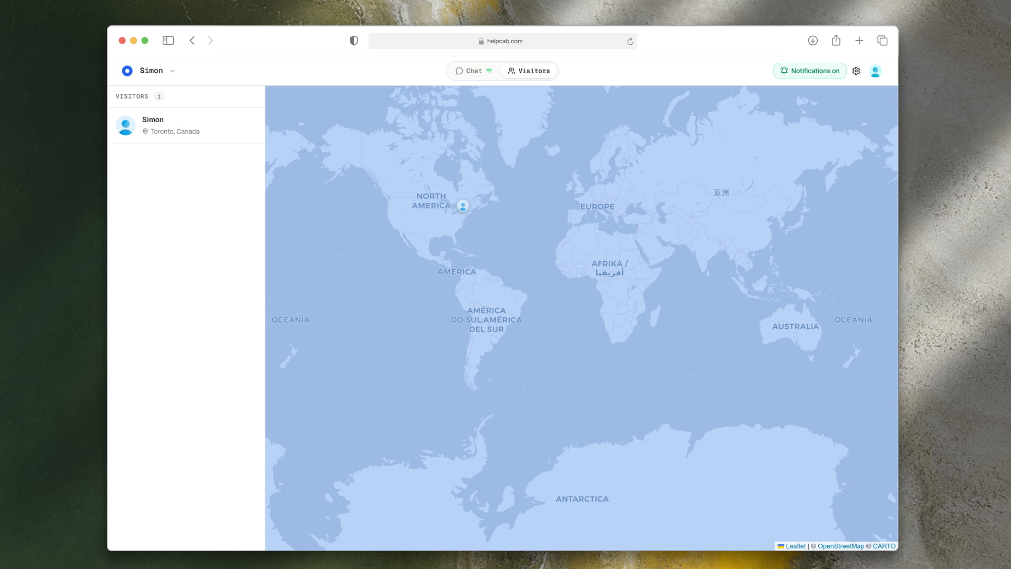Open the OpenStreetMap attribution link
1011x569 pixels.
click(840, 546)
